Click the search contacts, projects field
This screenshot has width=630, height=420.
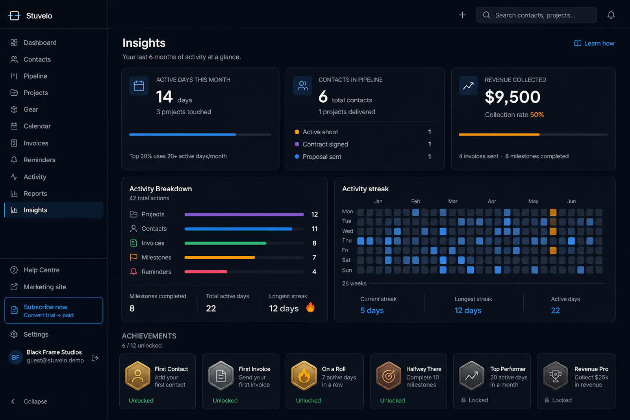point(536,15)
